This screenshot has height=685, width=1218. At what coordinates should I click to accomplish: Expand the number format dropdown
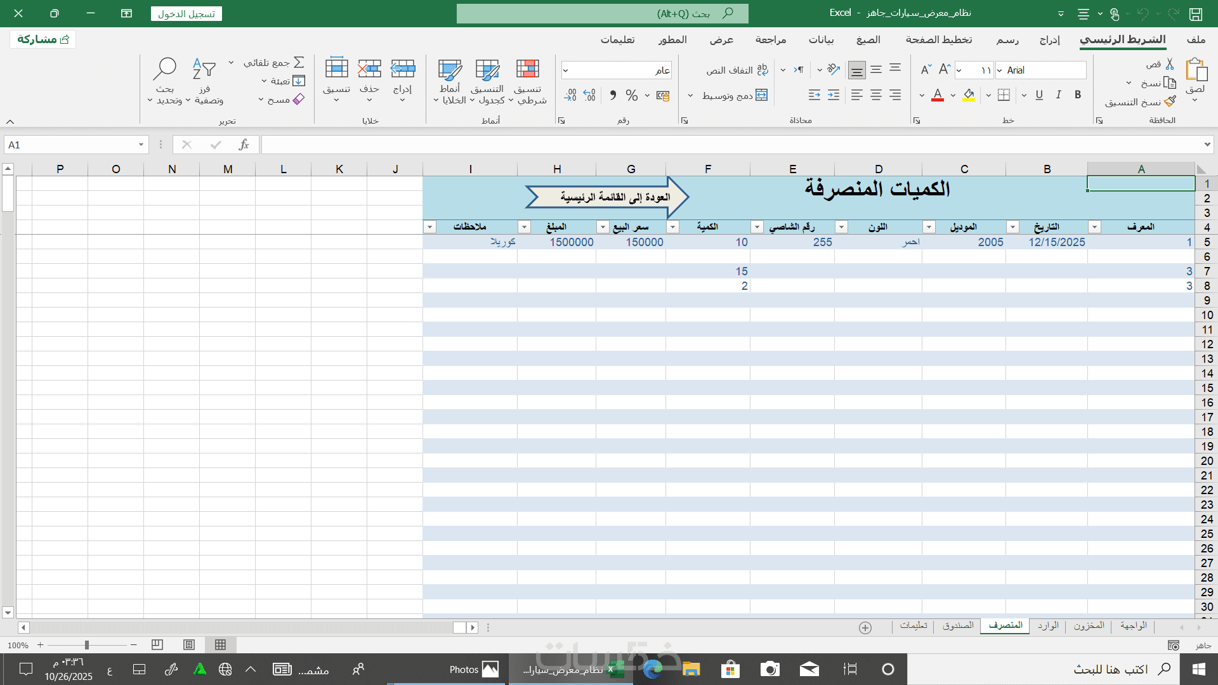coord(565,70)
